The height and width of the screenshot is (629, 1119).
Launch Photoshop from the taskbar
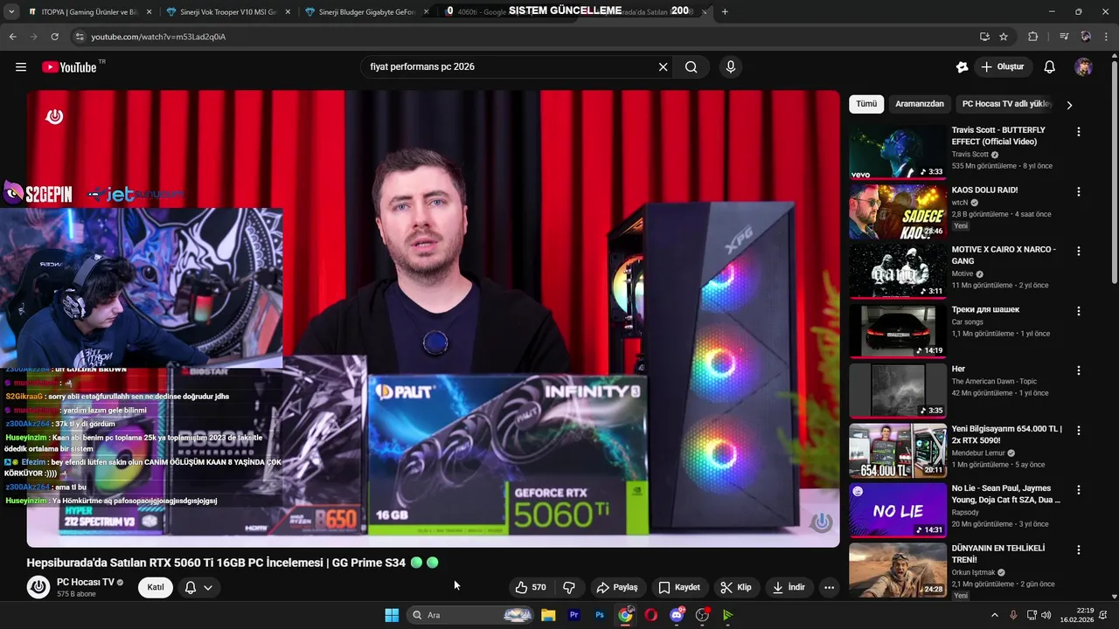pyautogui.click(x=600, y=615)
